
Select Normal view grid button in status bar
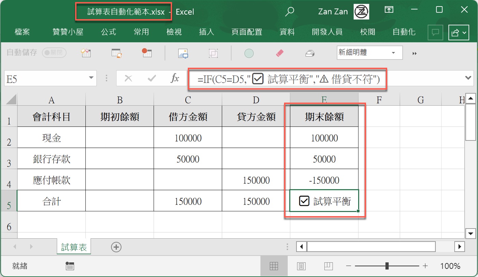click(x=273, y=266)
